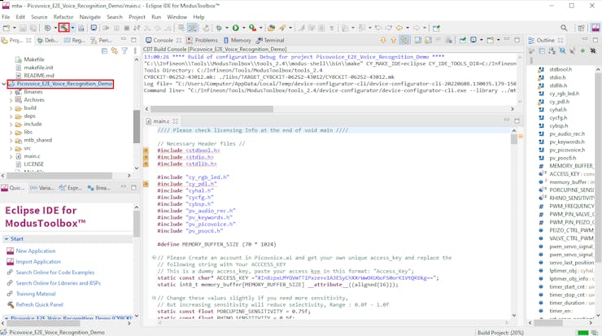The width and height of the screenshot is (602, 336).
Task: Collapse the Start section in Quick Panel
Action: pos(6,239)
